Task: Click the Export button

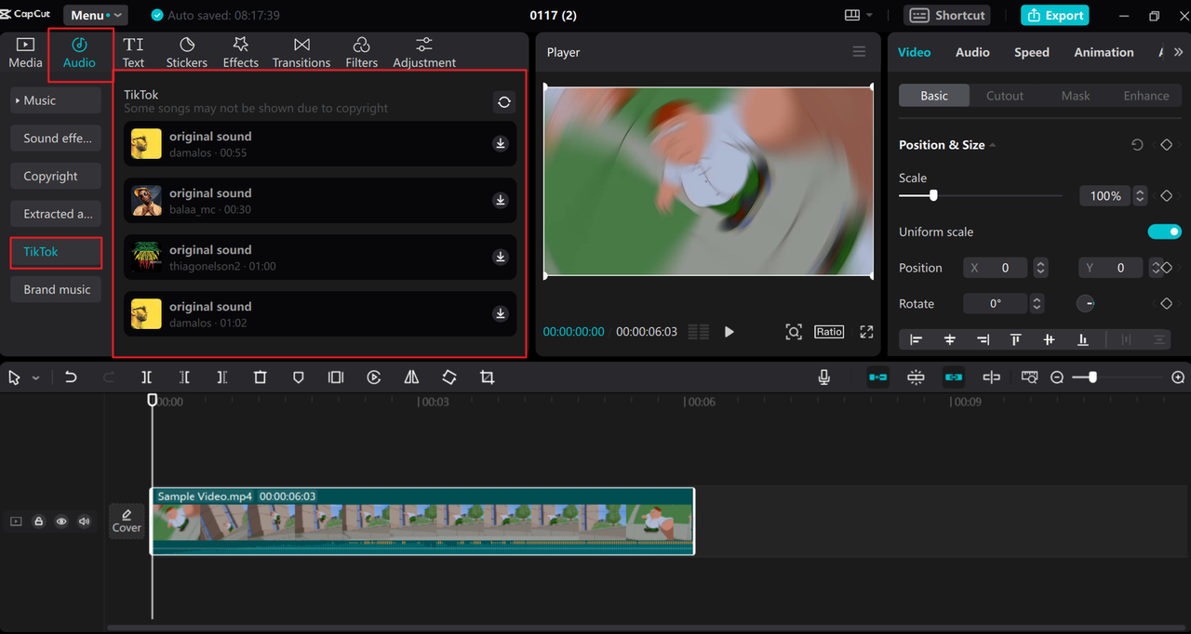Action: tap(1054, 15)
